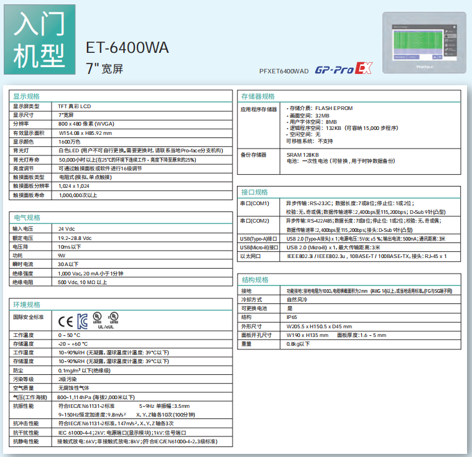Select the 10ms以下 voltage drop value
This screenshot has width=472, height=457.
click(x=69, y=247)
